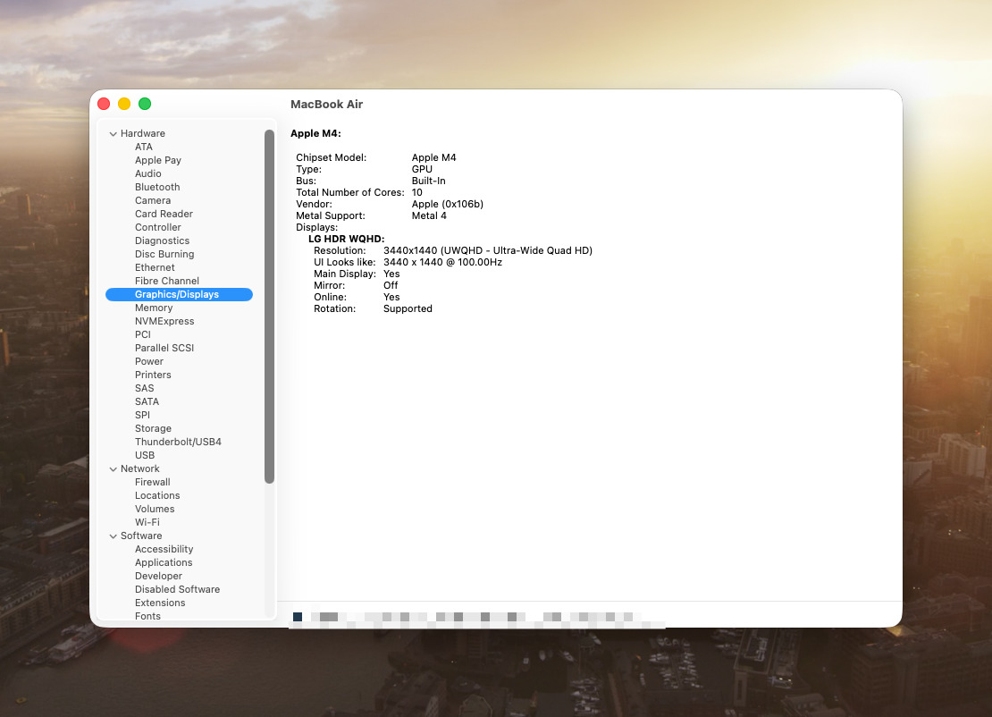This screenshot has width=992, height=717.
Task: Select Parallel SCSI item
Action: coord(164,348)
